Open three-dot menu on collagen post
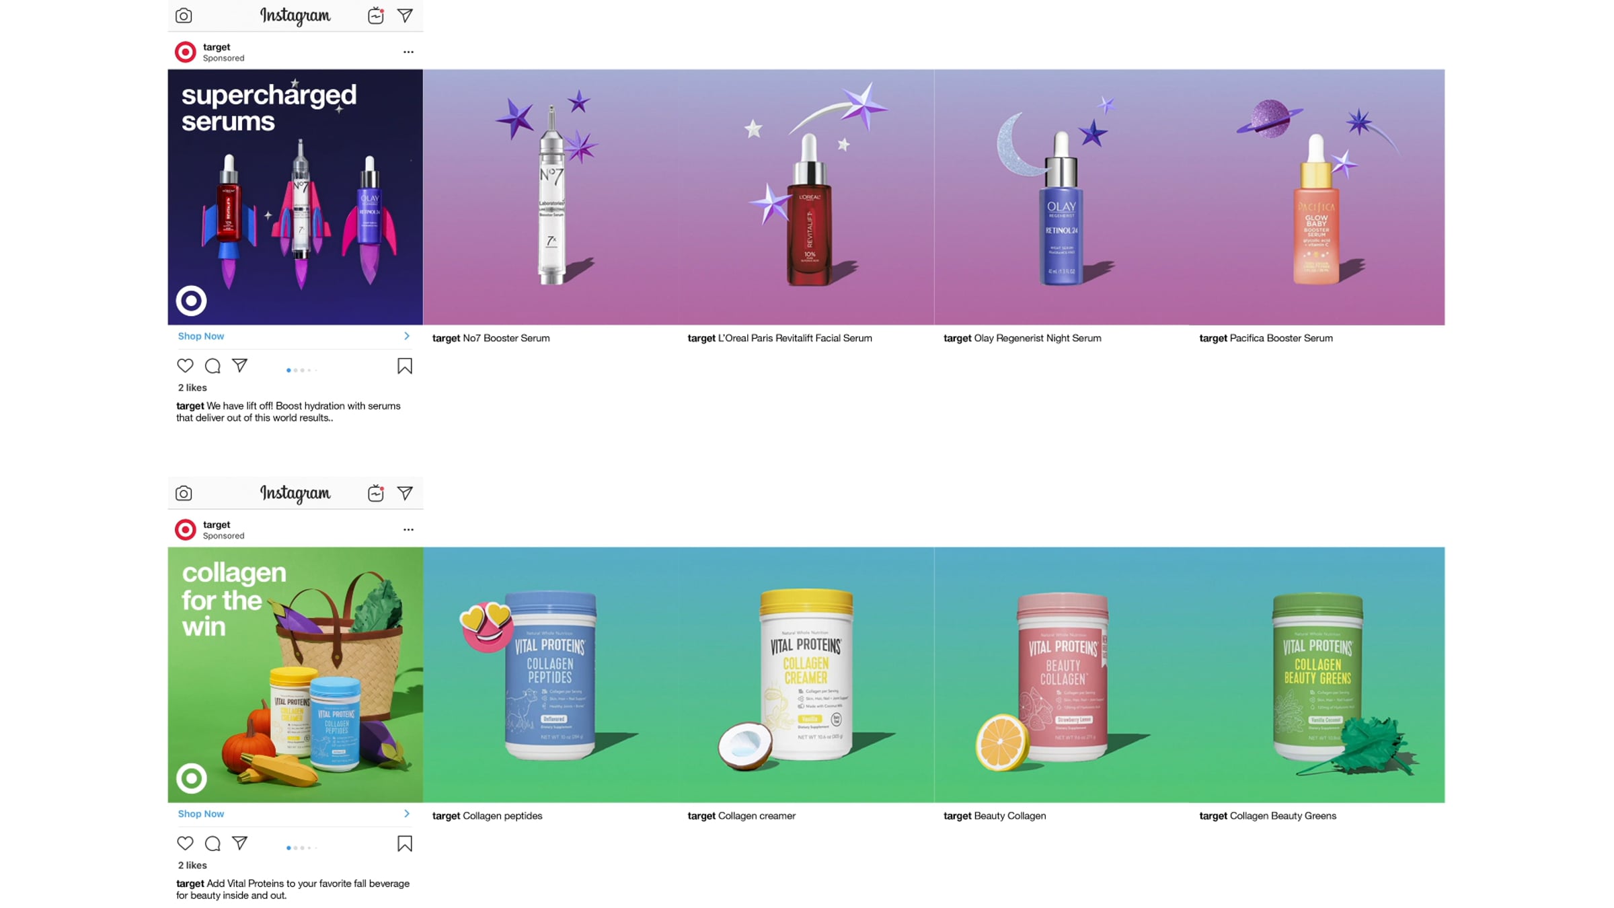Image resolution: width=1614 pixels, height=908 pixels. (x=408, y=529)
